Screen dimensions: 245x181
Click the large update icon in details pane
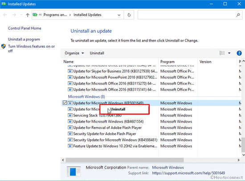pyautogui.click(x=73, y=172)
